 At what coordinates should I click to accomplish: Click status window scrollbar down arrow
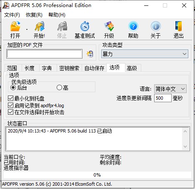coord(185,146)
